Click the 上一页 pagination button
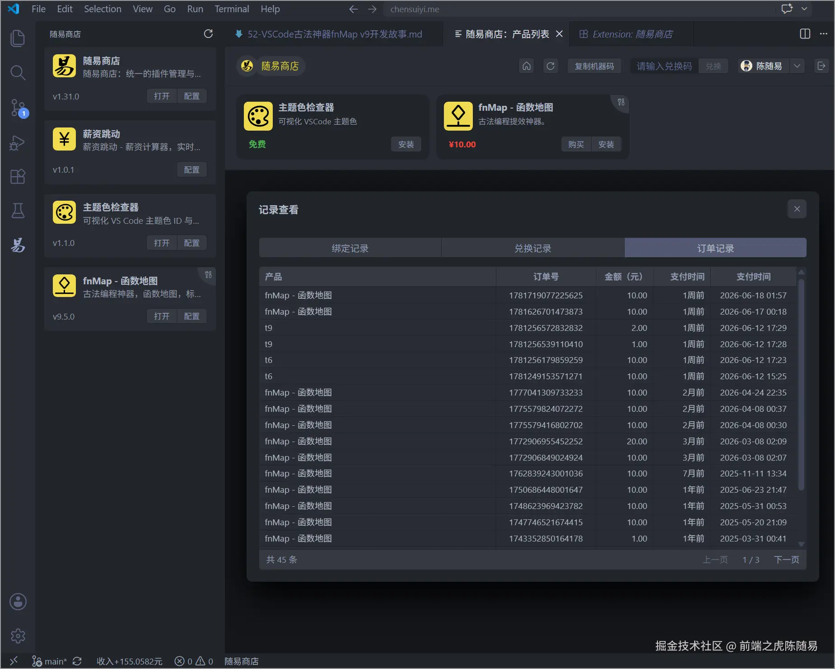 tap(715, 560)
